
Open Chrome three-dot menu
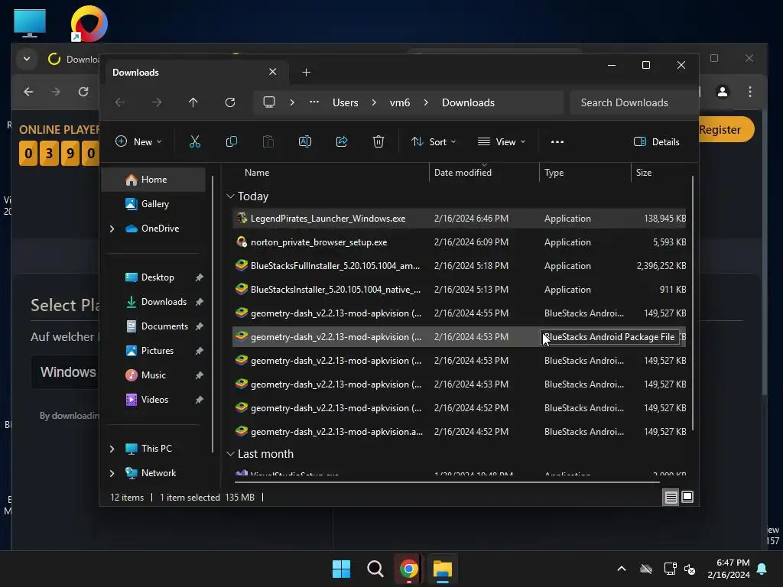750,92
